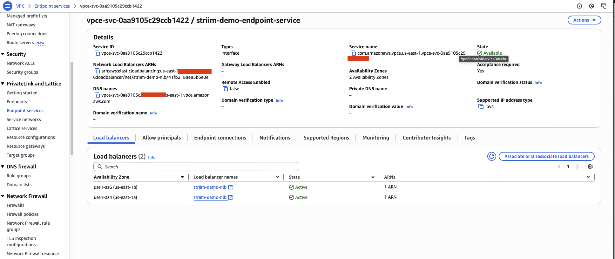
Task: Switch to the Endpoint connections tab
Action: (220, 138)
